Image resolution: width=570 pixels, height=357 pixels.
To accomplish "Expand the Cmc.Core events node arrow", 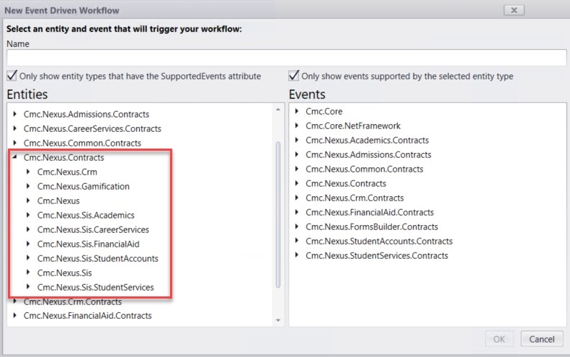I will (297, 112).
